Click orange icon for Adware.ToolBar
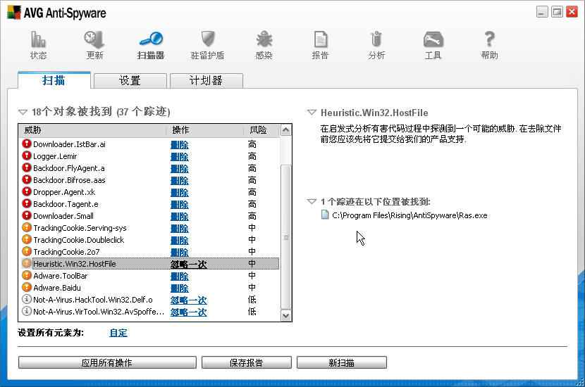The image size is (585, 387). point(27,275)
